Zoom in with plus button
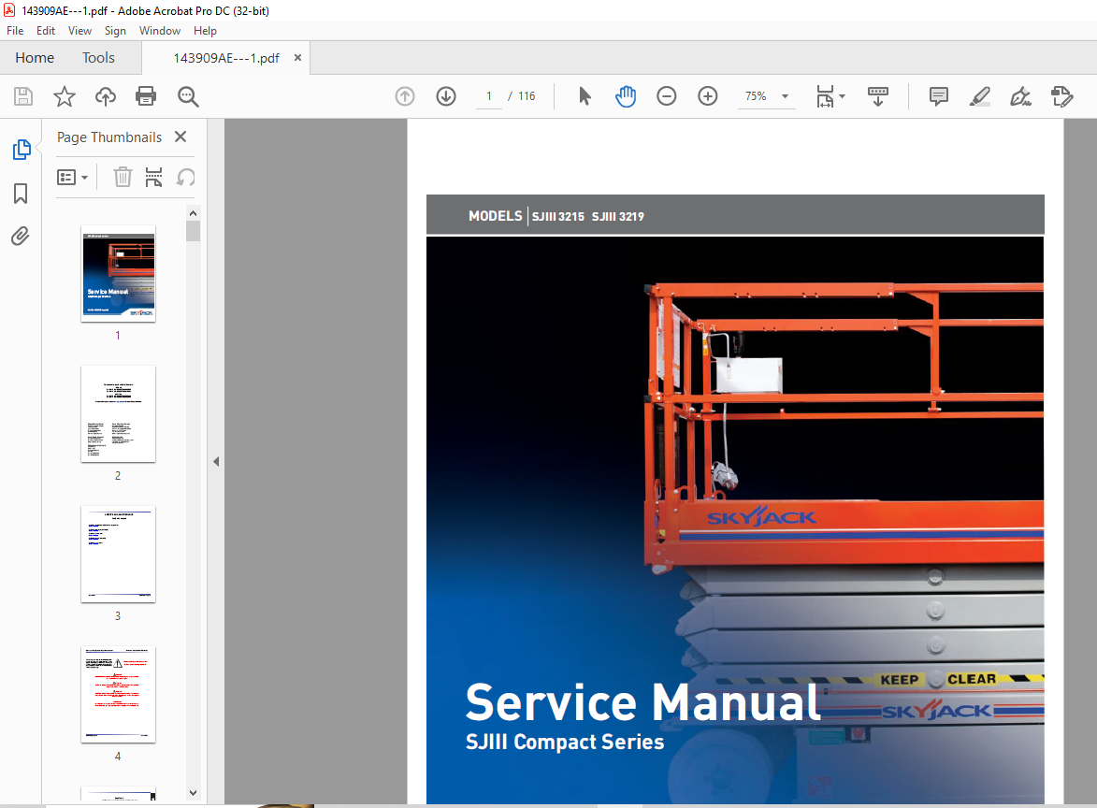Screen dimensions: 1097x808 tap(708, 95)
